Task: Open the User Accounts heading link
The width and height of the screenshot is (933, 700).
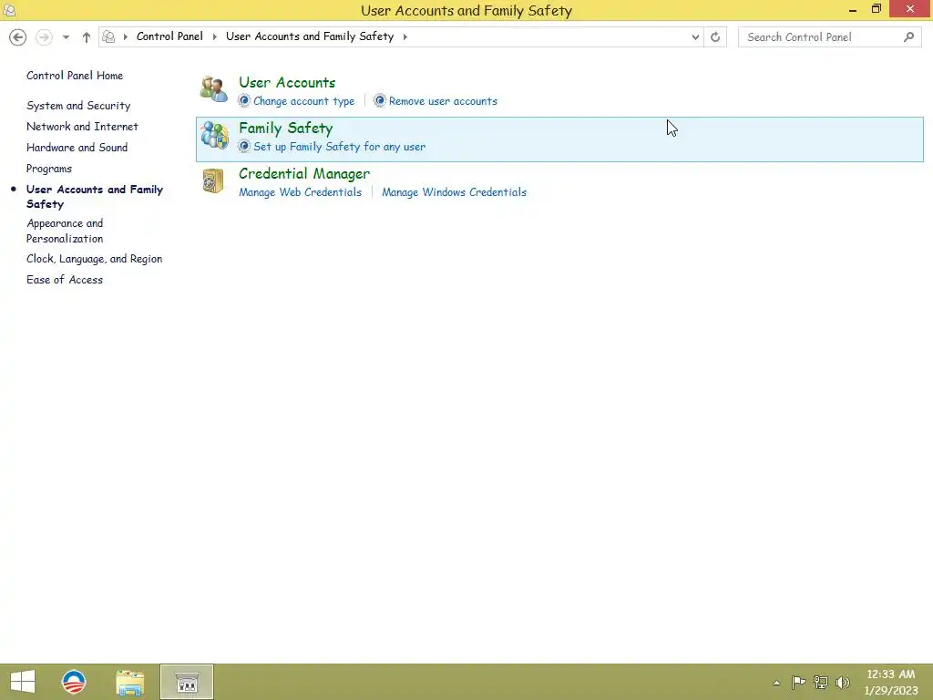Action: [x=287, y=82]
